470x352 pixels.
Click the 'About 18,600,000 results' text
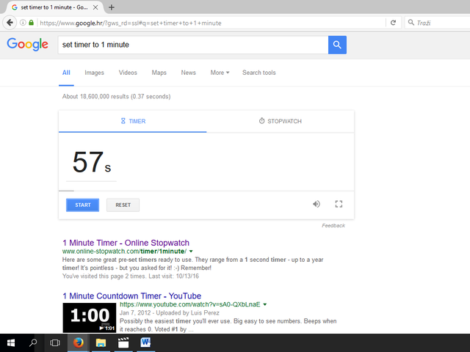tap(116, 97)
